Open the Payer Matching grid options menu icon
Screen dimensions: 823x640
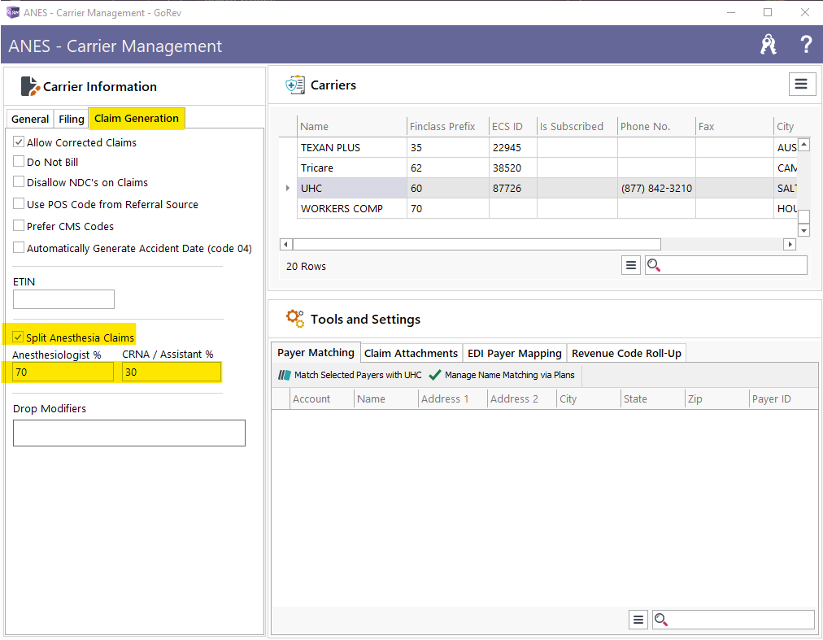click(x=638, y=620)
